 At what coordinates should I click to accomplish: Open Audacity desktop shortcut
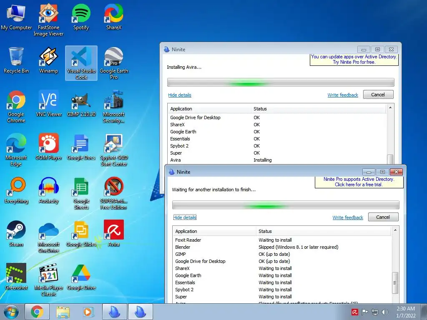click(x=48, y=190)
